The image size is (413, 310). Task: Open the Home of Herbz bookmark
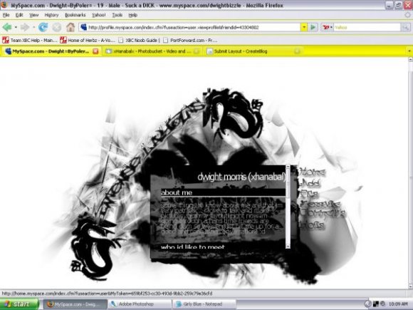coord(88,40)
